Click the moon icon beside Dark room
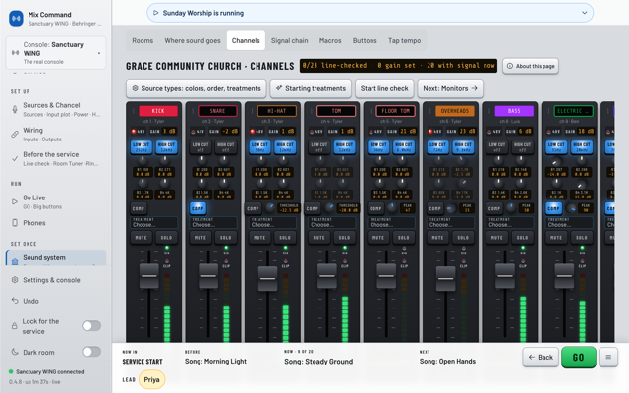The image size is (629, 393). coord(15,352)
